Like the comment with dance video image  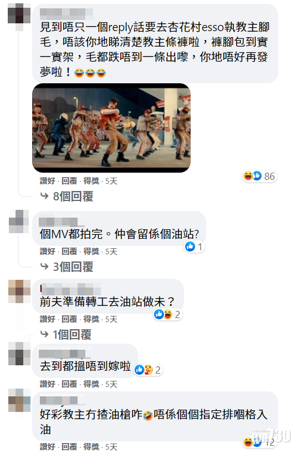point(48,181)
